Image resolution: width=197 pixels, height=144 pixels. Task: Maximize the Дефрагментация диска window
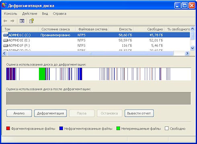coord(185,6)
